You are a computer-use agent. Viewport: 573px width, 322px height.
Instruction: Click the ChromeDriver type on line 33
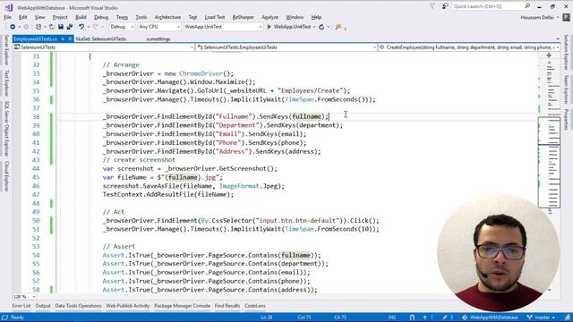(x=201, y=73)
